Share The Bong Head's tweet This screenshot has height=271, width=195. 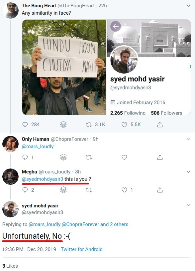click(160, 125)
